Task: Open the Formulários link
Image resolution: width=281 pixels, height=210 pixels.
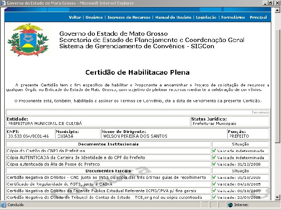Action: [x=233, y=17]
